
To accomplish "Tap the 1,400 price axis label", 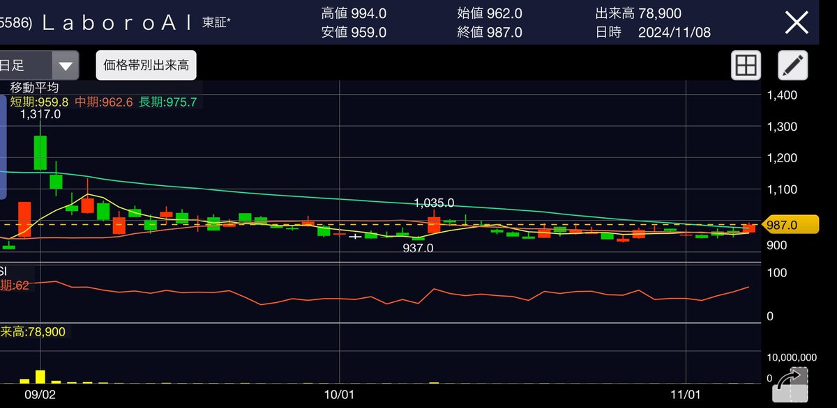I will (781, 95).
